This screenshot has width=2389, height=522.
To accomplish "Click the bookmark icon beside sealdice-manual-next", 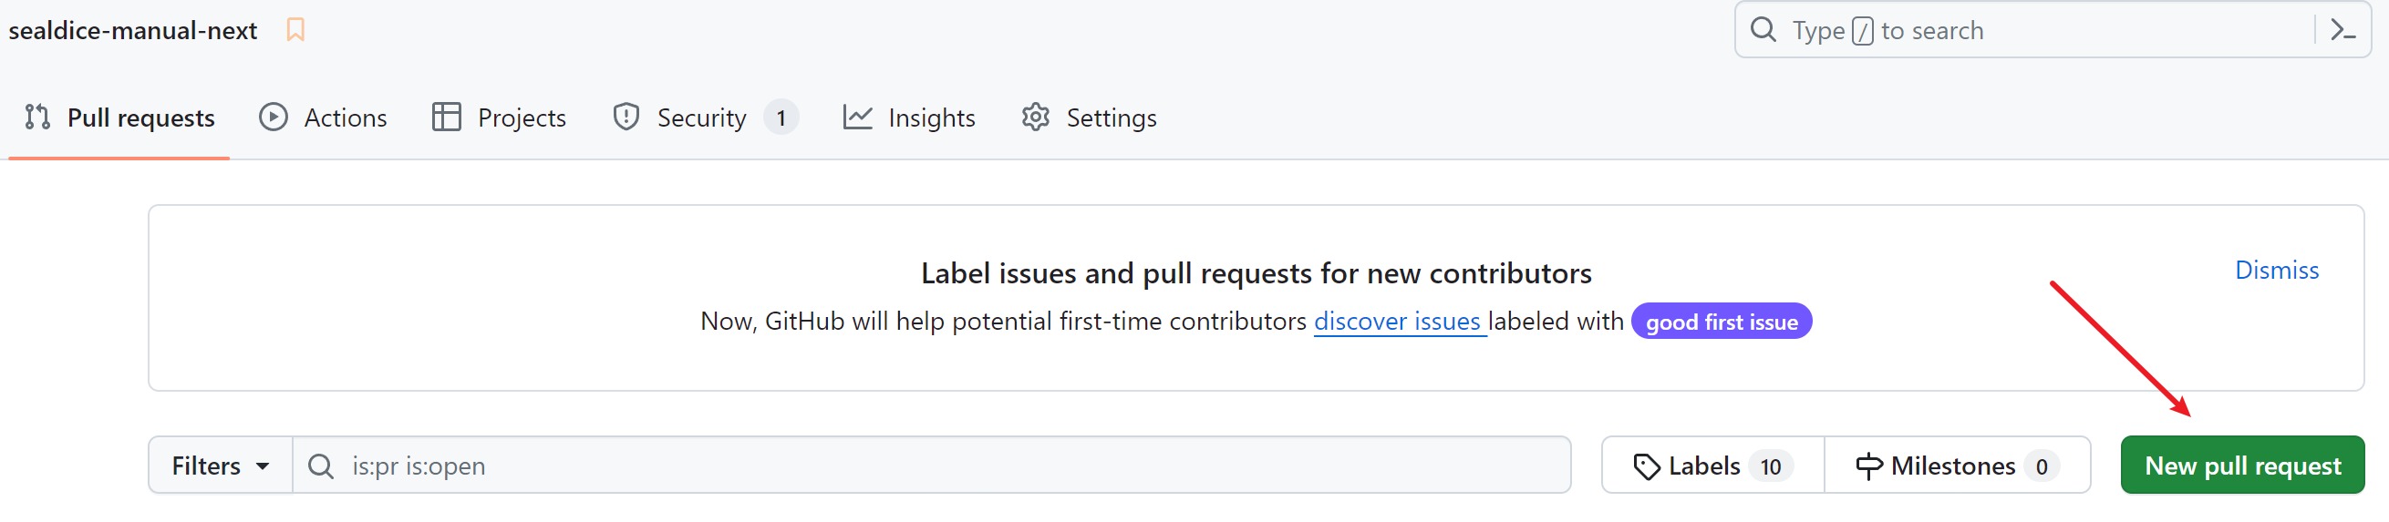I will point(295,30).
